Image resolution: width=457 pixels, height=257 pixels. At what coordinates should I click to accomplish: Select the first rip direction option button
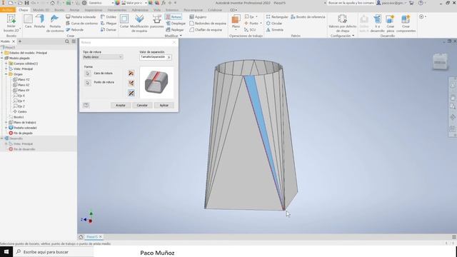coord(131,73)
